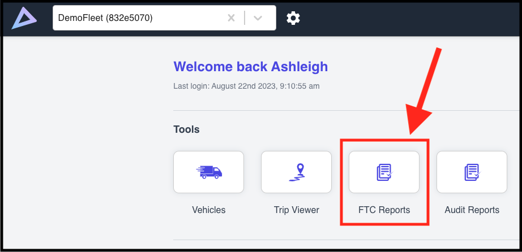Select the FTC Reports text label
The image size is (522, 252).
(x=384, y=210)
